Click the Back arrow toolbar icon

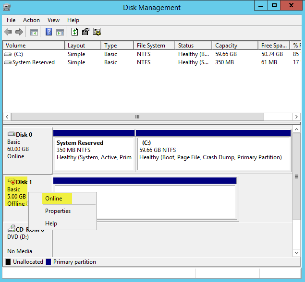(x=8, y=32)
